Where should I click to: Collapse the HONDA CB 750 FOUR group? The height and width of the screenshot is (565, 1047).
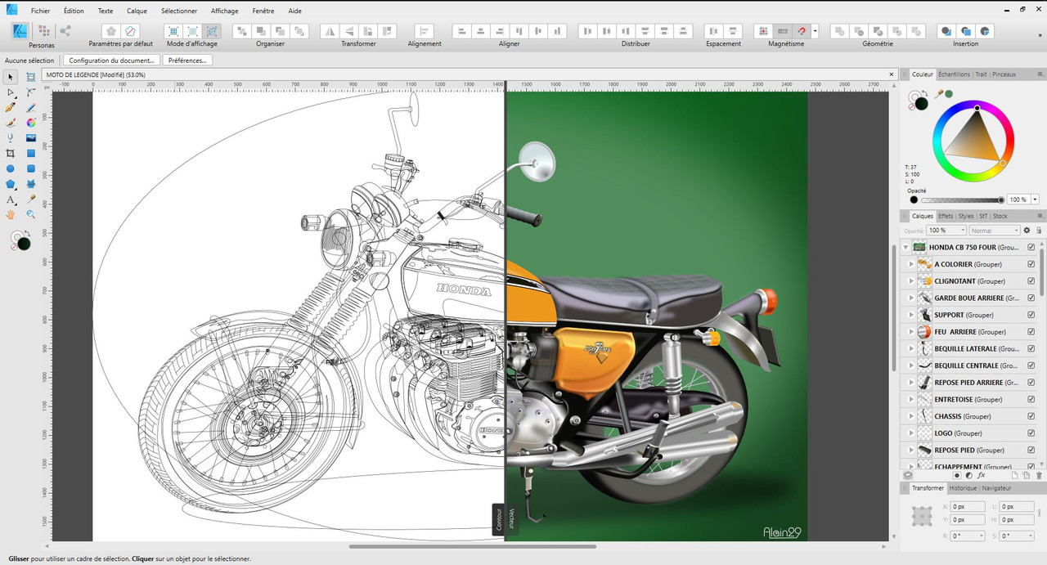point(905,247)
